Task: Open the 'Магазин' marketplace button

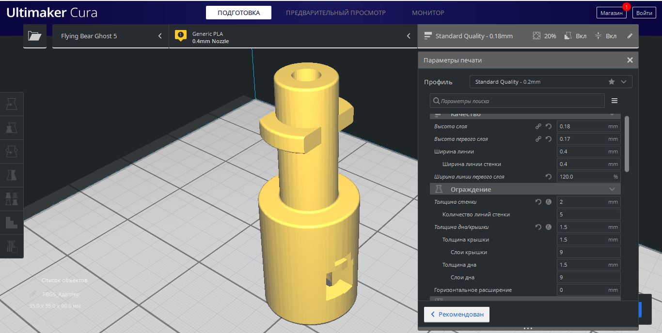Action: pyautogui.click(x=611, y=13)
